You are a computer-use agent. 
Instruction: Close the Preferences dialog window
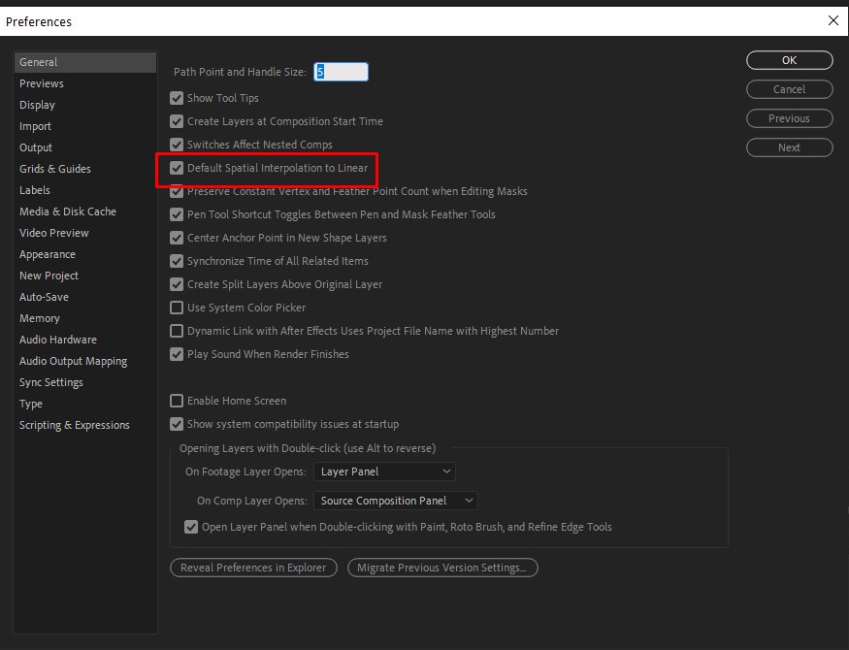point(833,21)
